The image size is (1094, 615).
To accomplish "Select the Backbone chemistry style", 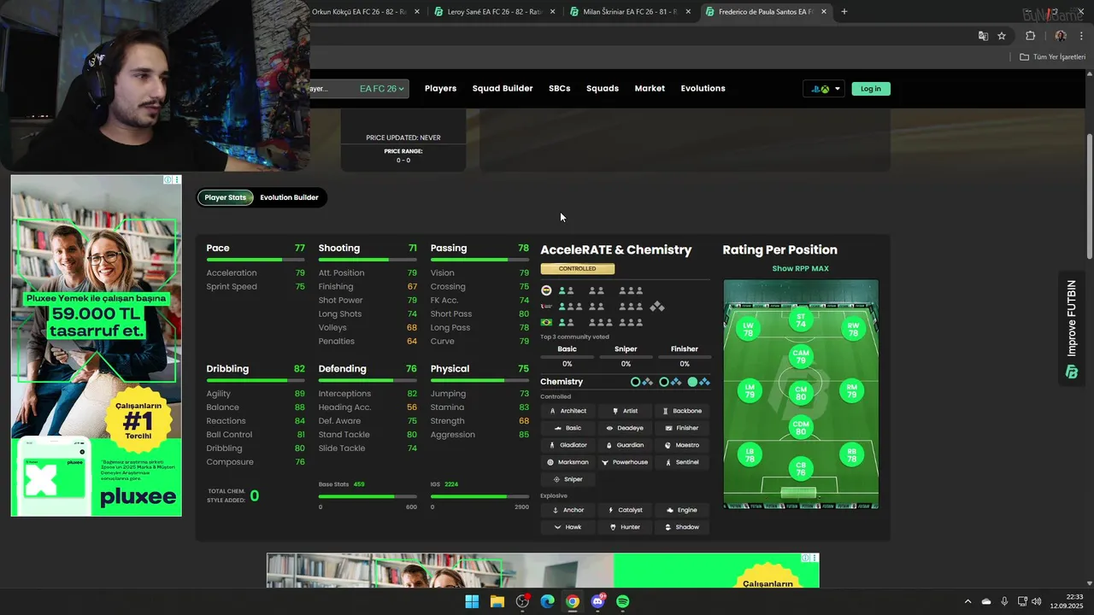I will (x=682, y=411).
